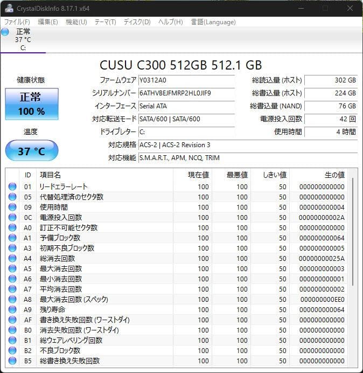Viewport: 363px width, 373px height.
Task: Open the 言語(Language) menu
Action: tap(213, 22)
